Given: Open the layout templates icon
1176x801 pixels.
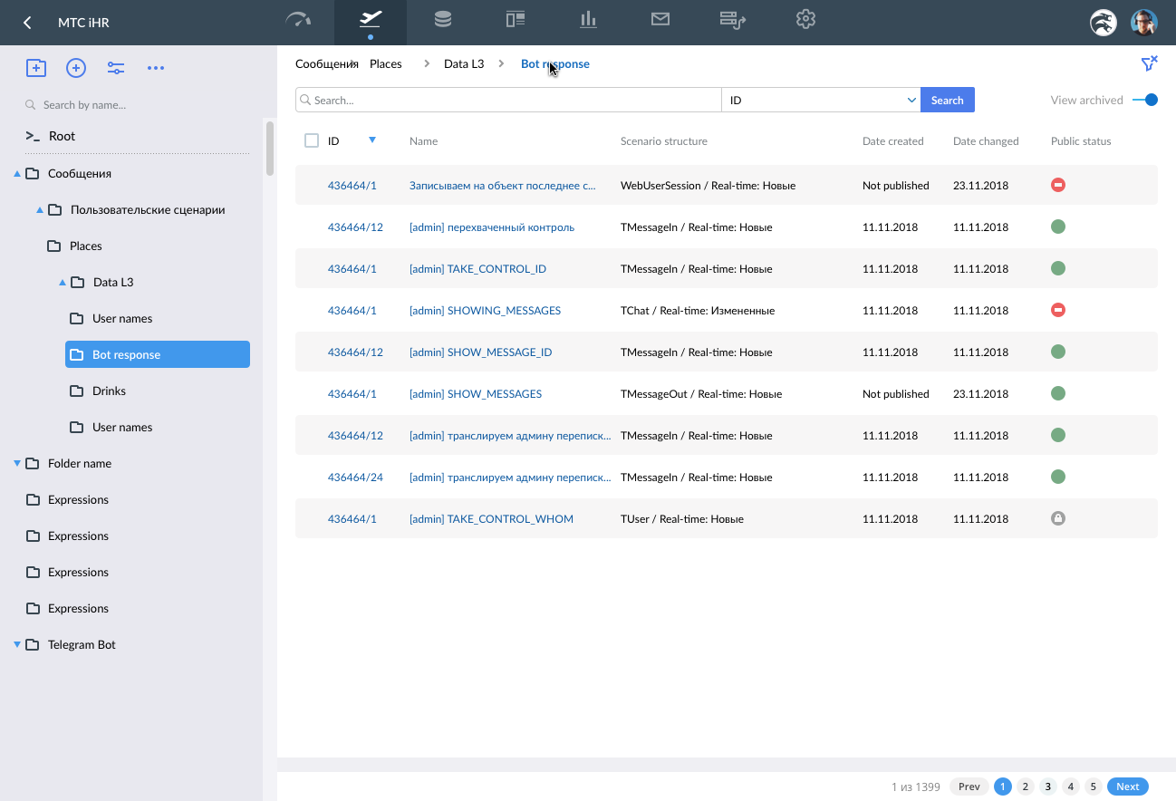Looking at the screenshot, I should [516, 19].
